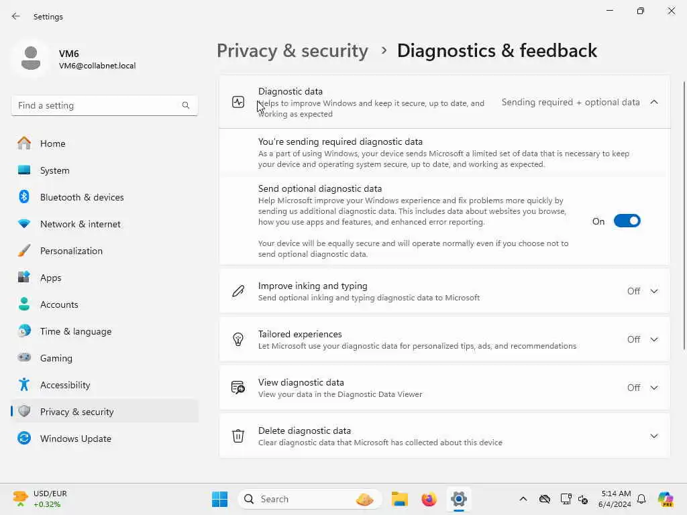The height and width of the screenshot is (515, 687).
Task: Click the Accounts person icon in sidebar
Action: [x=24, y=304]
